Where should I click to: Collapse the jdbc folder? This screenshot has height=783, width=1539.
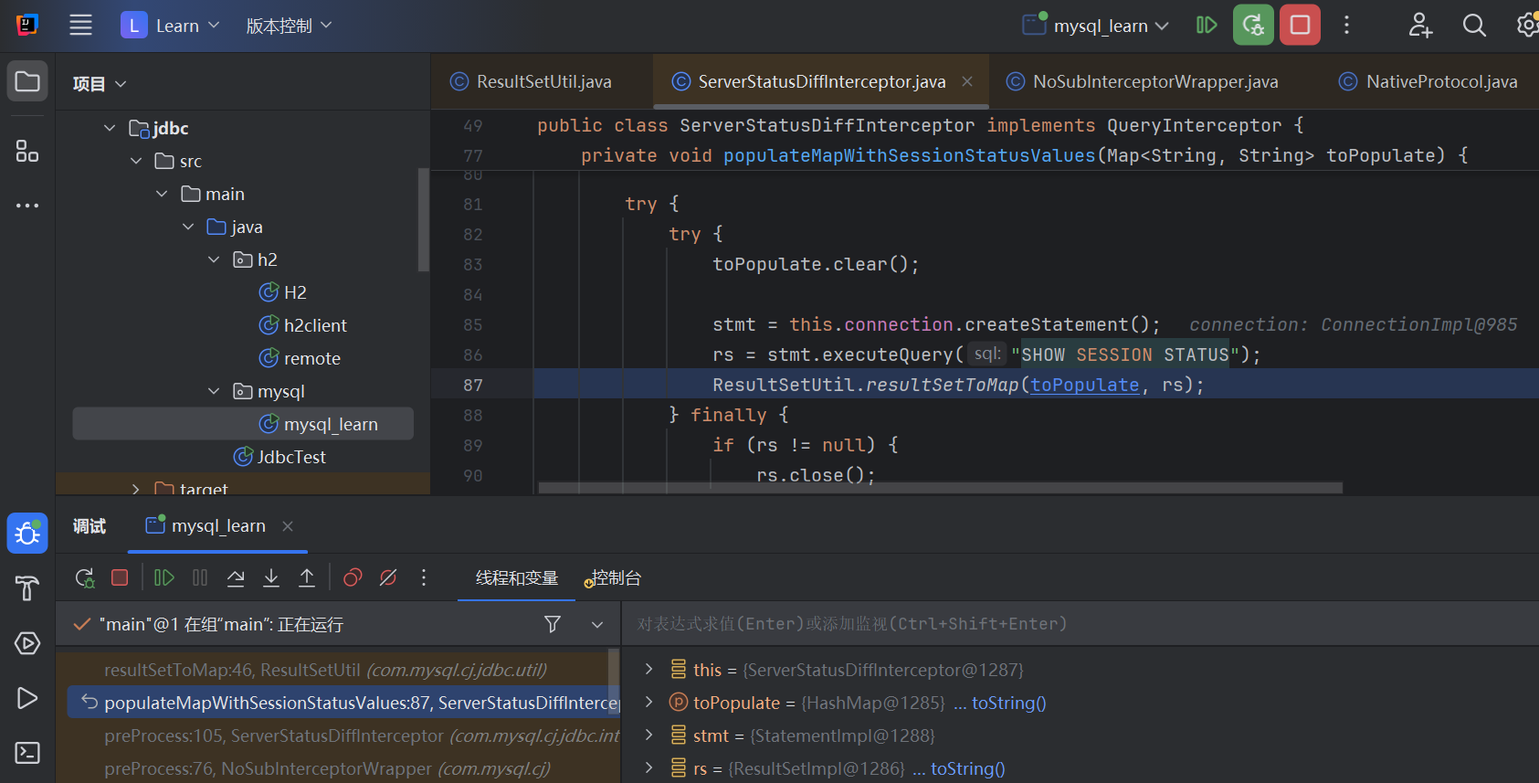pos(110,128)
